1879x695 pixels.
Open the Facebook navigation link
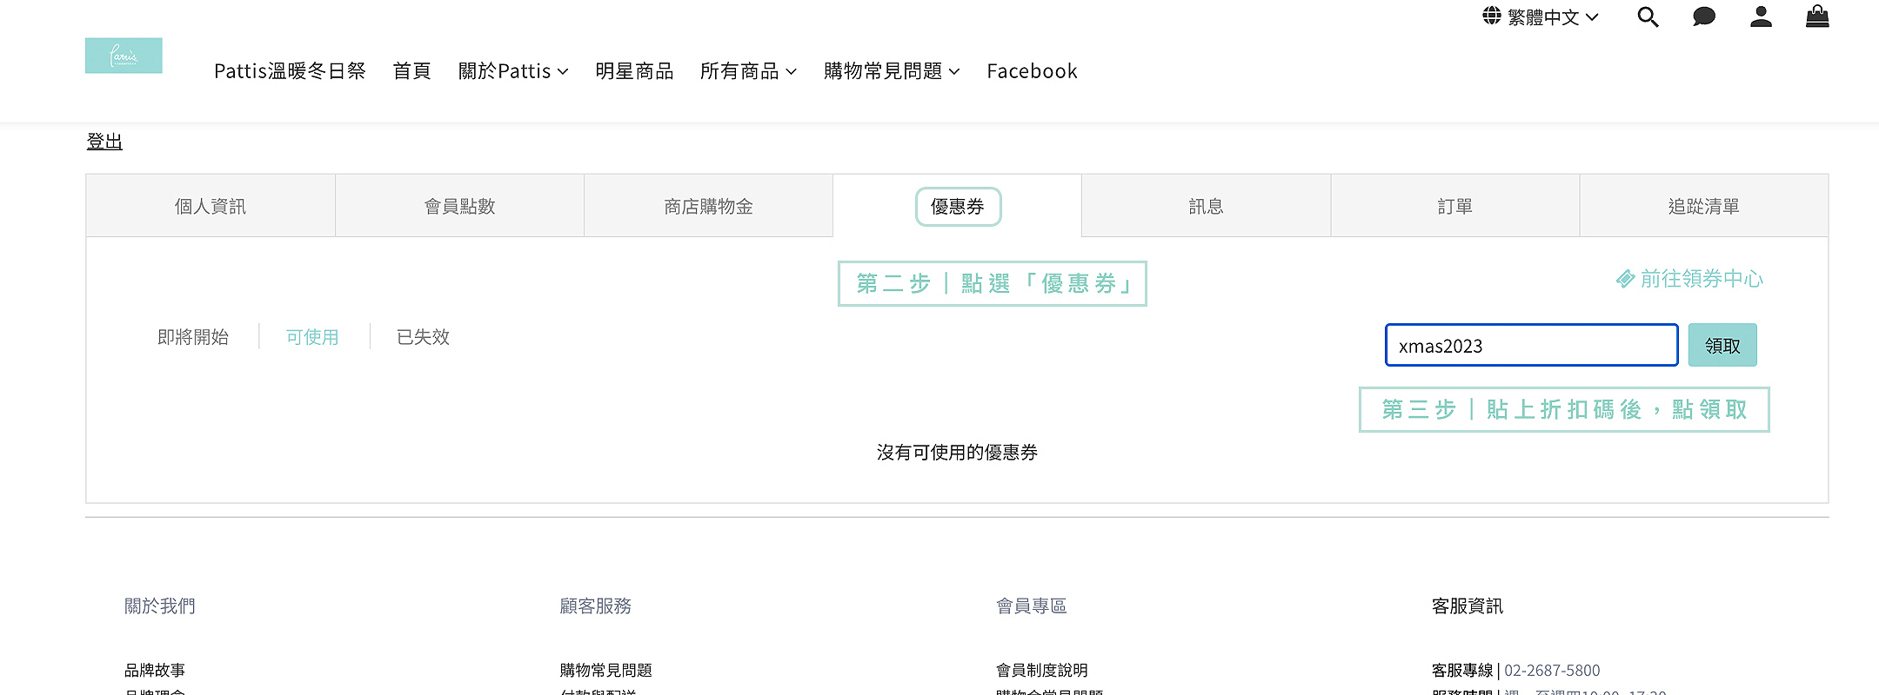pyautogui.click(x=1032, y=71)
